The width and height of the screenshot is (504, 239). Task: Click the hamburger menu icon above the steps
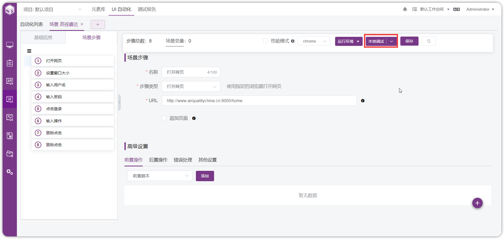[x=29, y=51]
